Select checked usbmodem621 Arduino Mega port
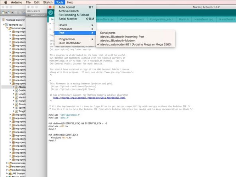 (136, 45)
